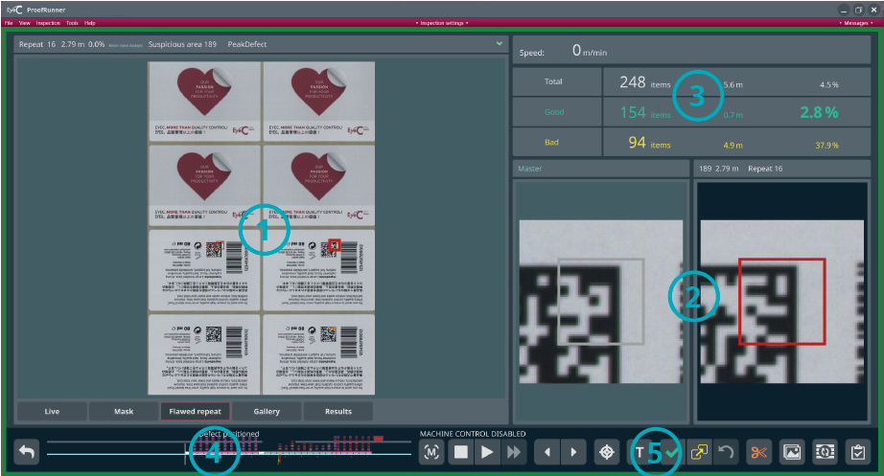Open the Help menu

89,23
